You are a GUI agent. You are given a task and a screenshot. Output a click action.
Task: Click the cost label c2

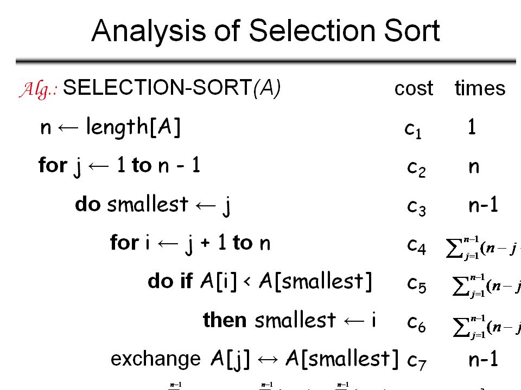(416, 168)
